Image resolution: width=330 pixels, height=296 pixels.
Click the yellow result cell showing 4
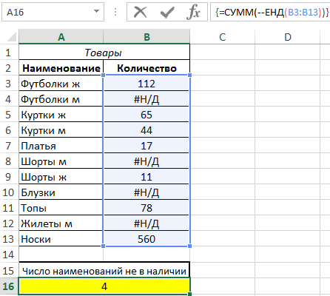tap(104, 286)
